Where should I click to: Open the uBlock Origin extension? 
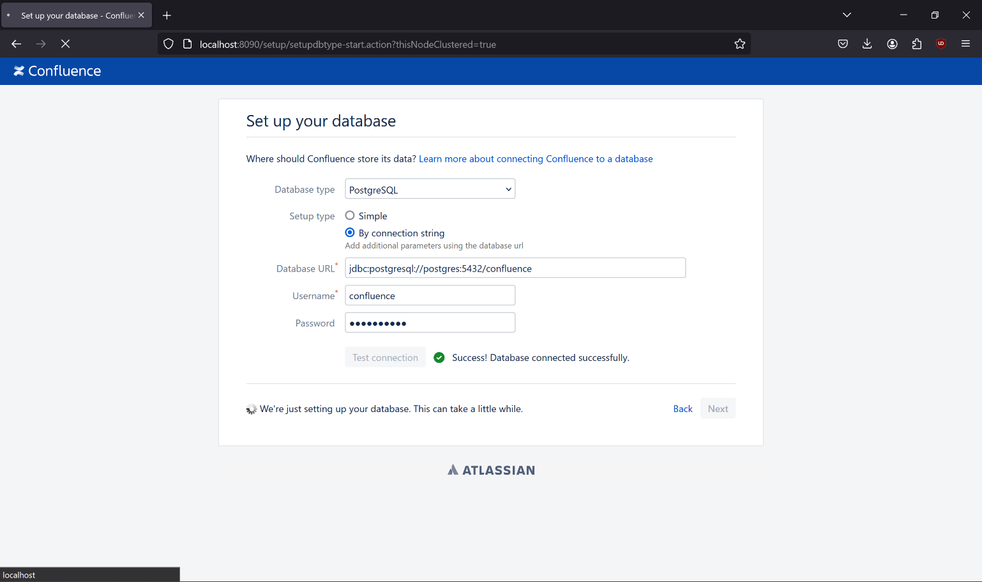pos(941,44)
